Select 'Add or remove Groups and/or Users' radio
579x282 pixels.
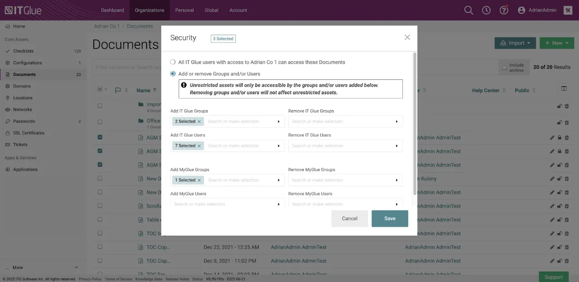tap(173, 74)
